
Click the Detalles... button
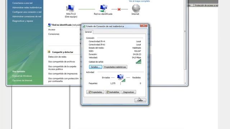tap(96, 67)
